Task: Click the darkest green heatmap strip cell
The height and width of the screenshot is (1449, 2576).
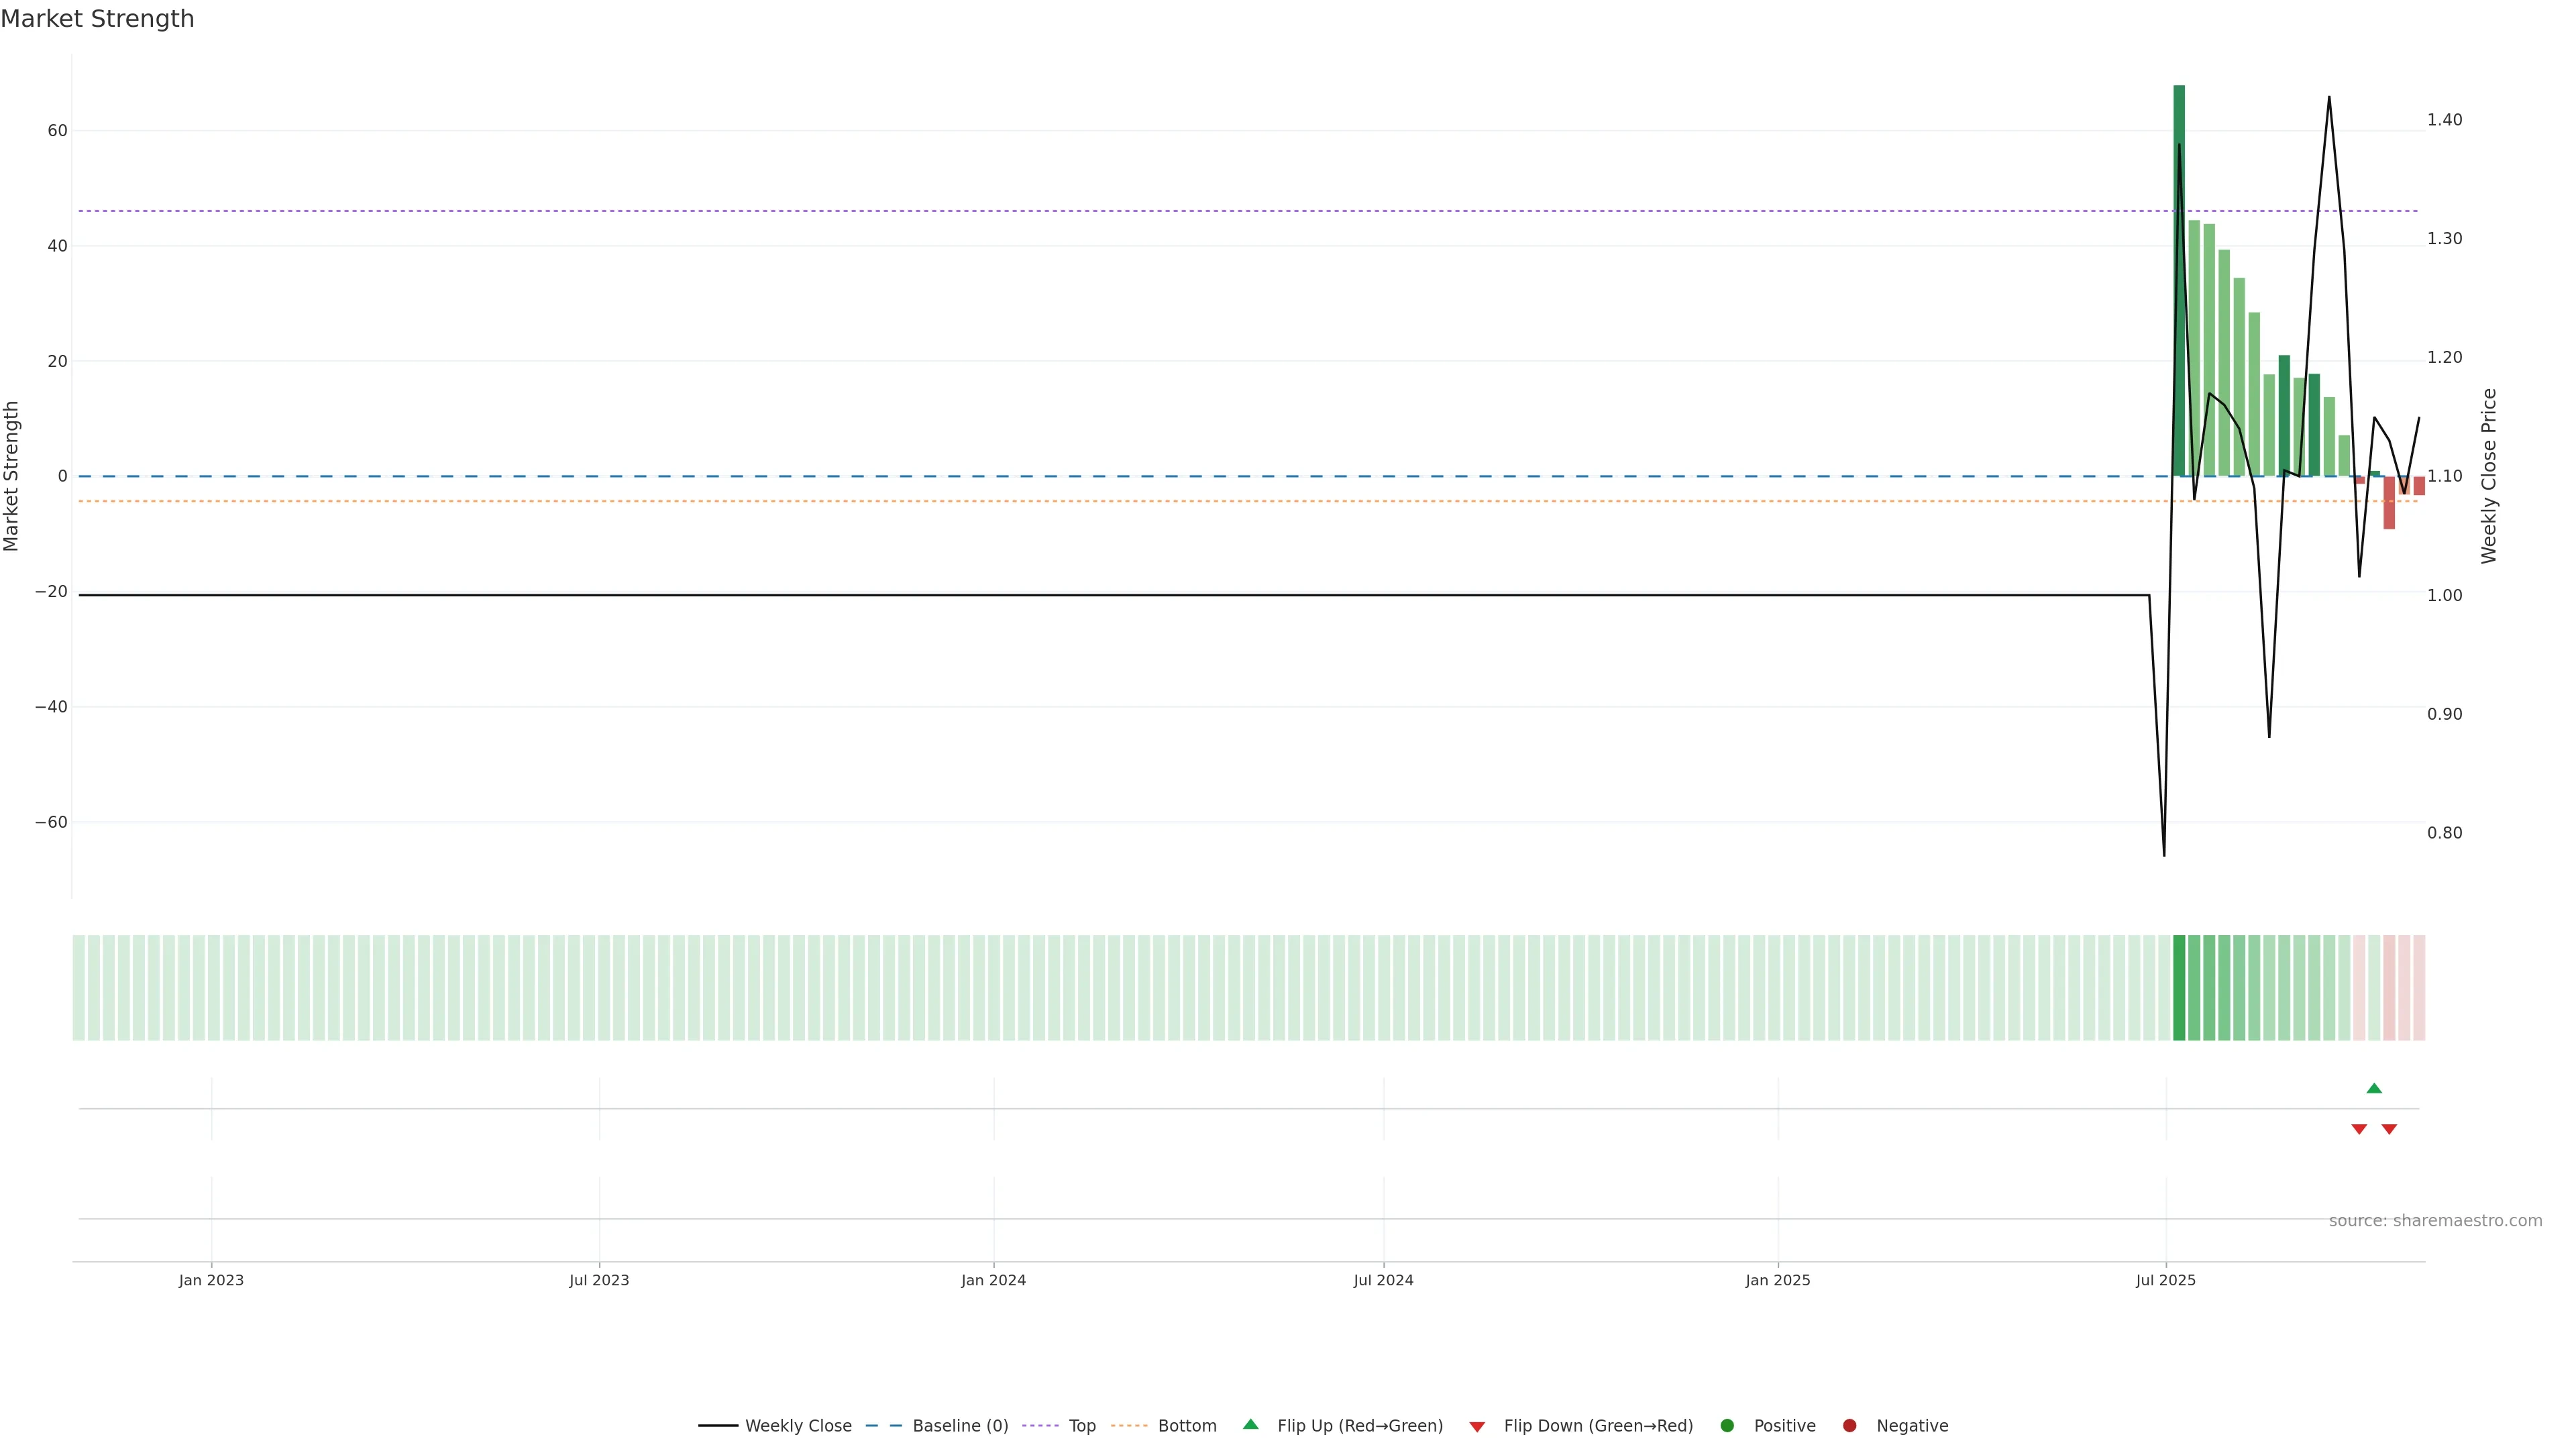Action: click(x=2179, y=988)
